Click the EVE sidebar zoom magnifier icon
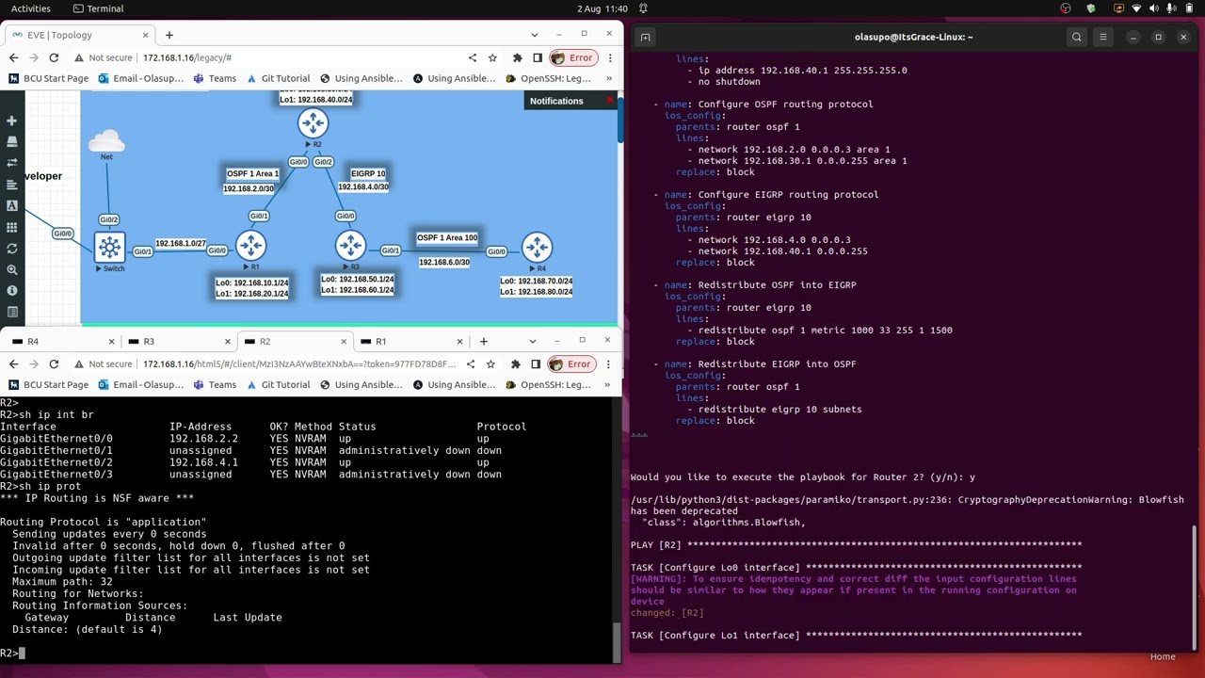Screen dimensions: 1205x678 pos(11,269)
